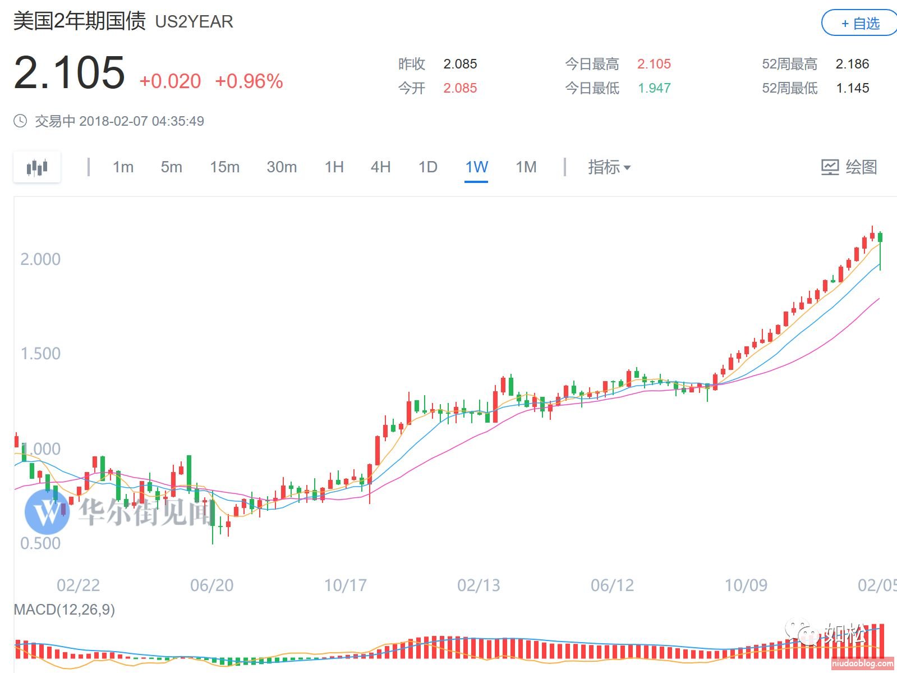Add to watchlist with + 自选 button
897x673 pixels.
pyautogui.click(x=859, y=24)
